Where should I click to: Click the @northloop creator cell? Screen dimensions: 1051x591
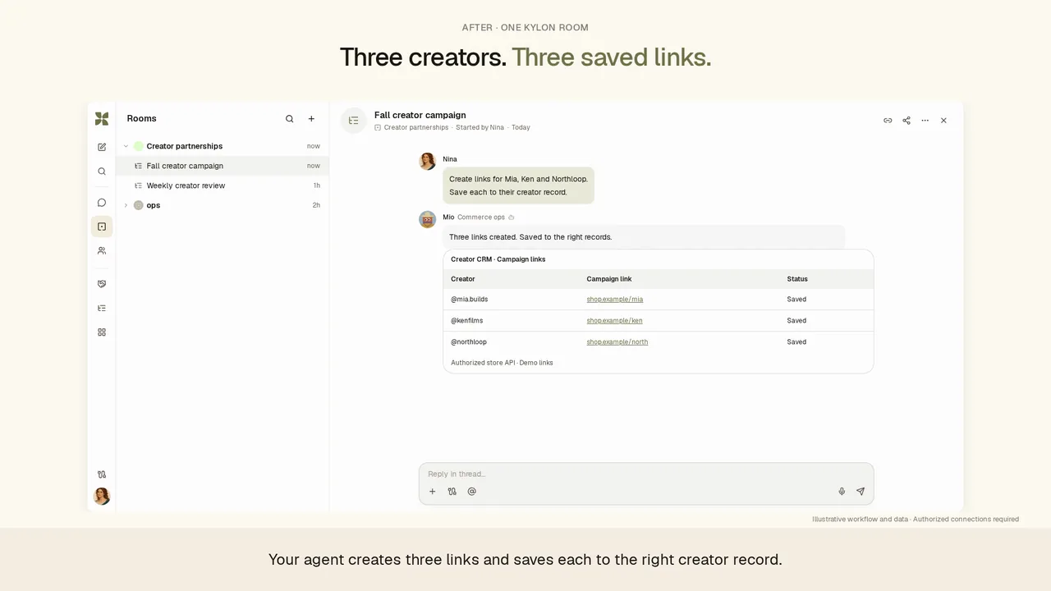pos(469,342)
